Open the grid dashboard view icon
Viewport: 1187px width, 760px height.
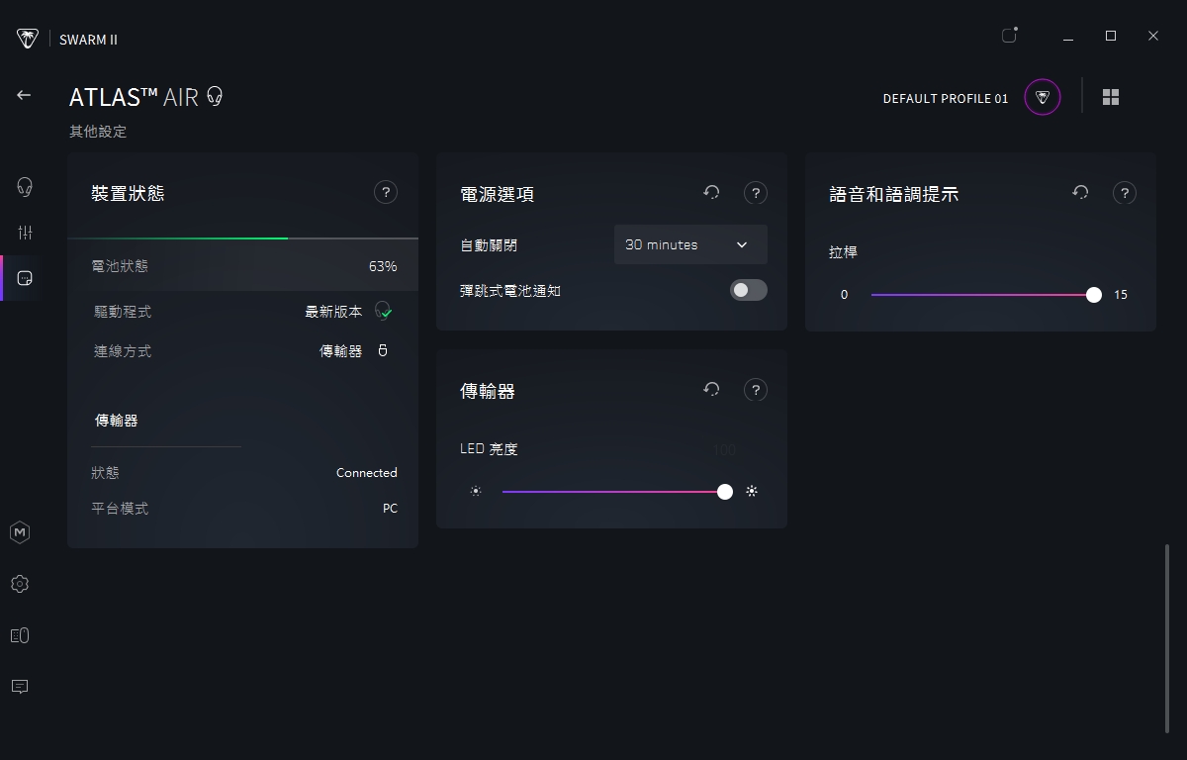pyautogui.click(x=1111, y=97)
